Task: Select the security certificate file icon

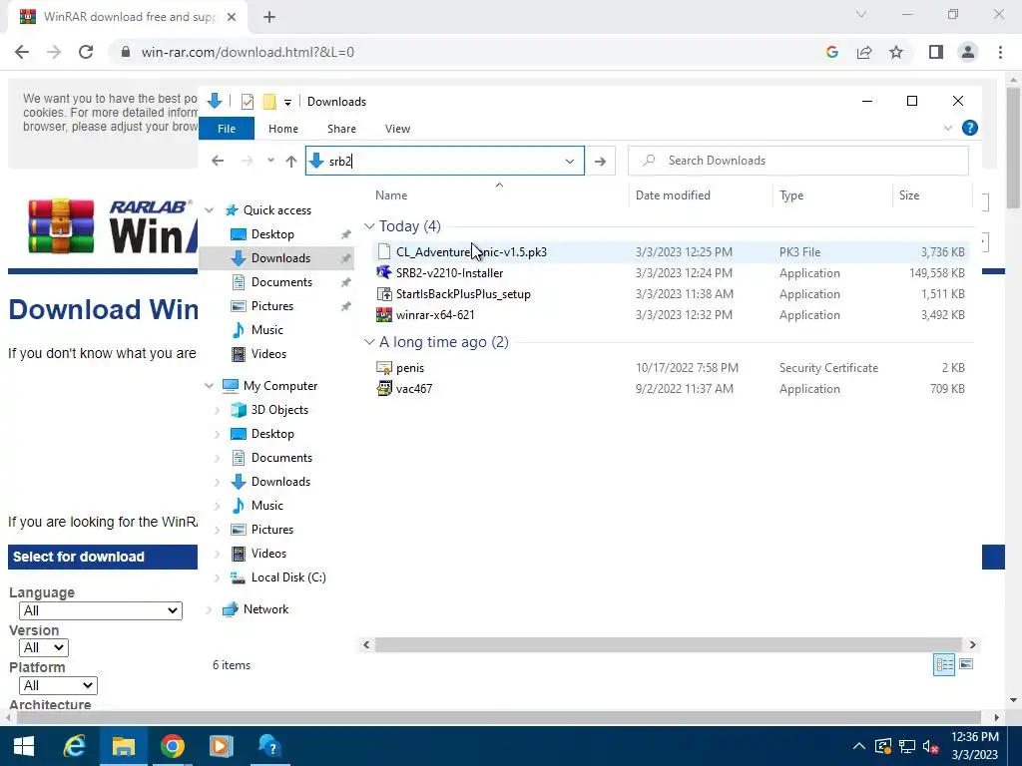Action: coord(384,368)
